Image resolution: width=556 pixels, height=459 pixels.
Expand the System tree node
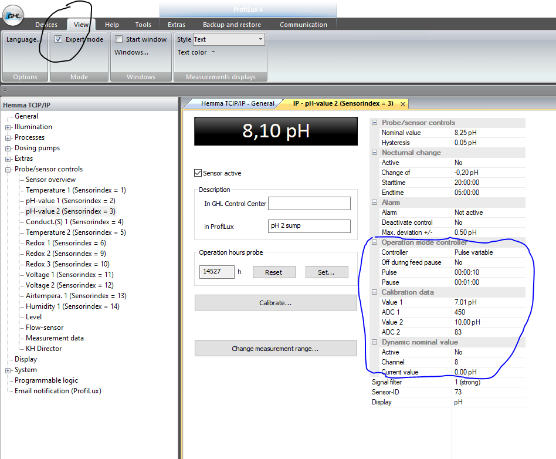coord(8,370)
